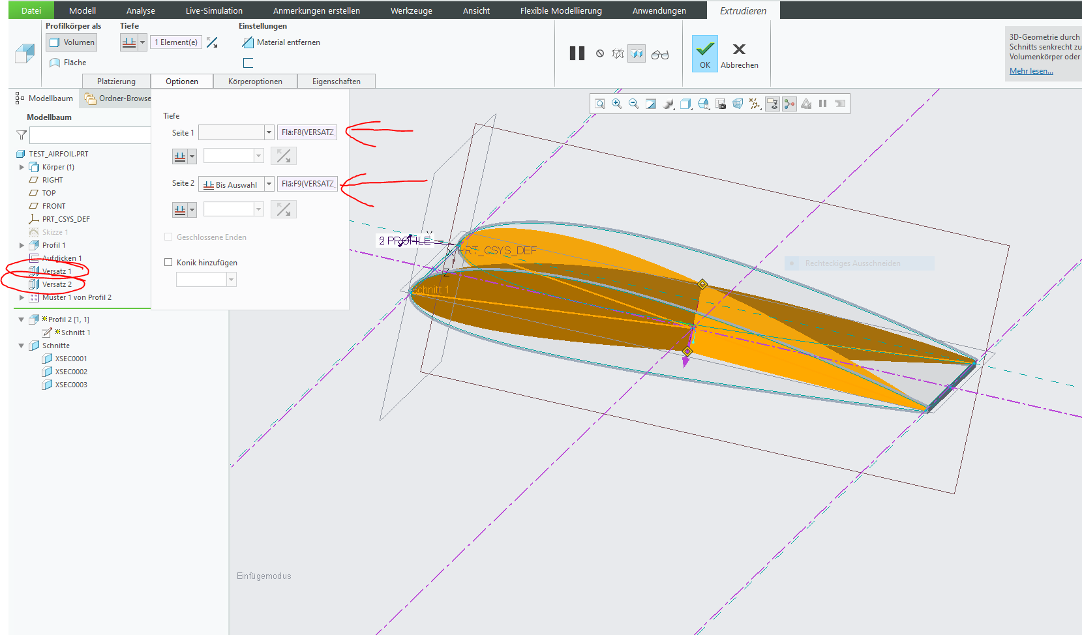This screenshot has height=635, width=1082.
Task: Expand Muster 1 von Profil 2
Action: point(22,297)
